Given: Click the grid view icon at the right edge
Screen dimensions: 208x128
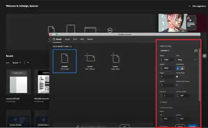Looking at the screenshot, I should pos(205,56).
